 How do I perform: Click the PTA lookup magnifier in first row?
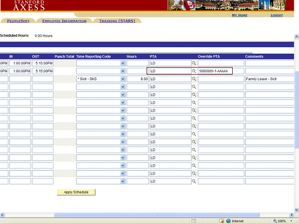194,63
